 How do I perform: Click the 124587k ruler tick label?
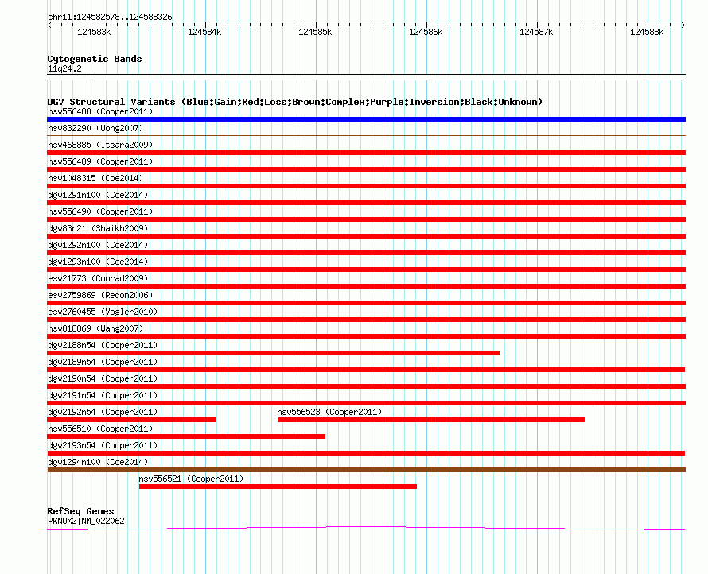coord(536,32)
